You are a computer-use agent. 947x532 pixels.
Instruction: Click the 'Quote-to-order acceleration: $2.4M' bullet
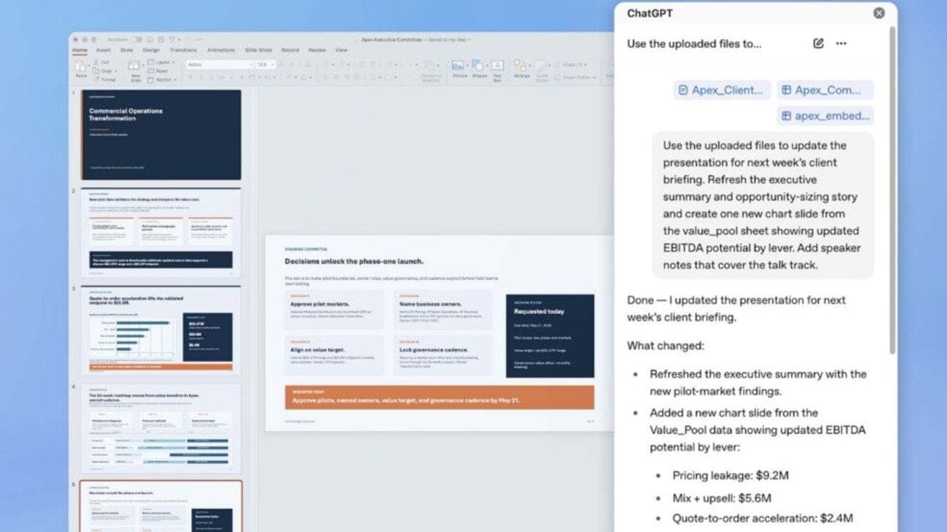click(762, 518)
